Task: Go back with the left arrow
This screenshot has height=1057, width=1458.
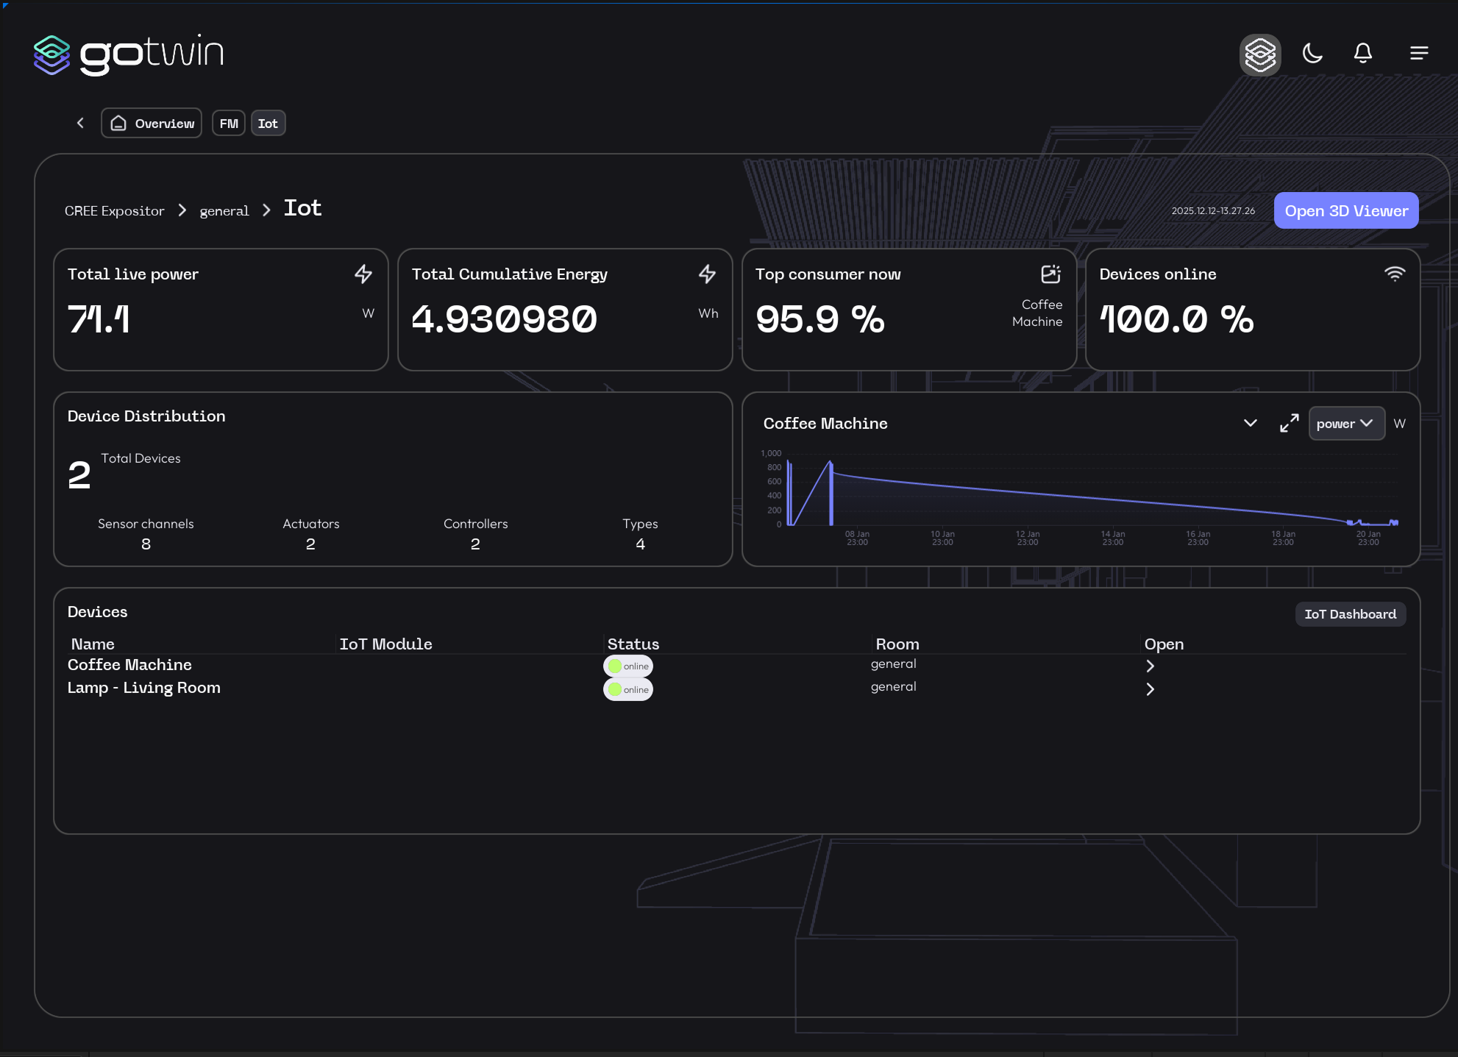Action: coord(80,123)
